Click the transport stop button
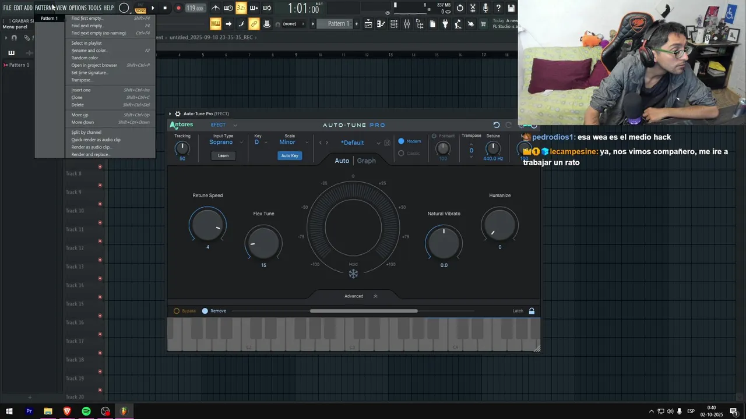Viewport: 746px width, 419px height. click(x=165, y=8)
